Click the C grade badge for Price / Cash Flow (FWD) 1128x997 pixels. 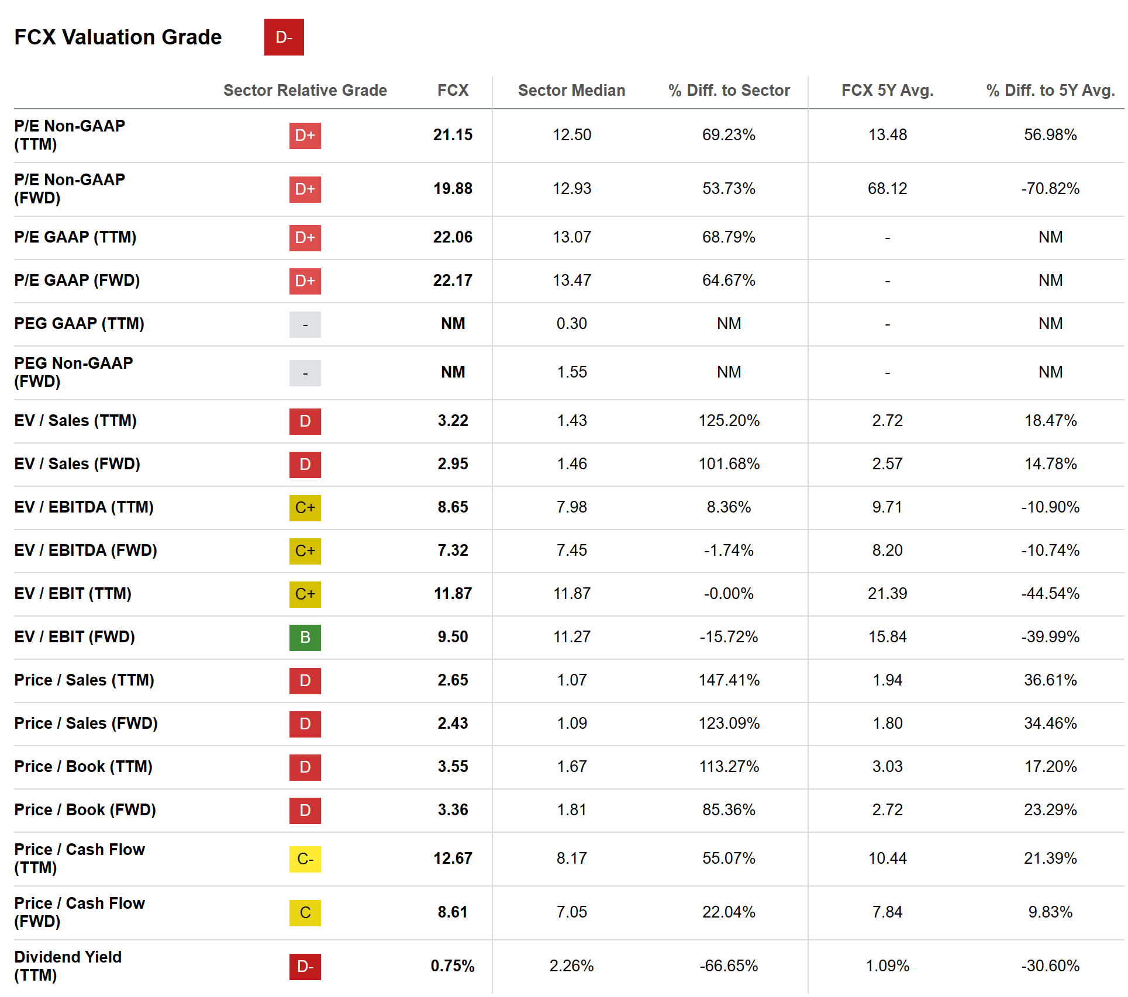coord(305,913)
